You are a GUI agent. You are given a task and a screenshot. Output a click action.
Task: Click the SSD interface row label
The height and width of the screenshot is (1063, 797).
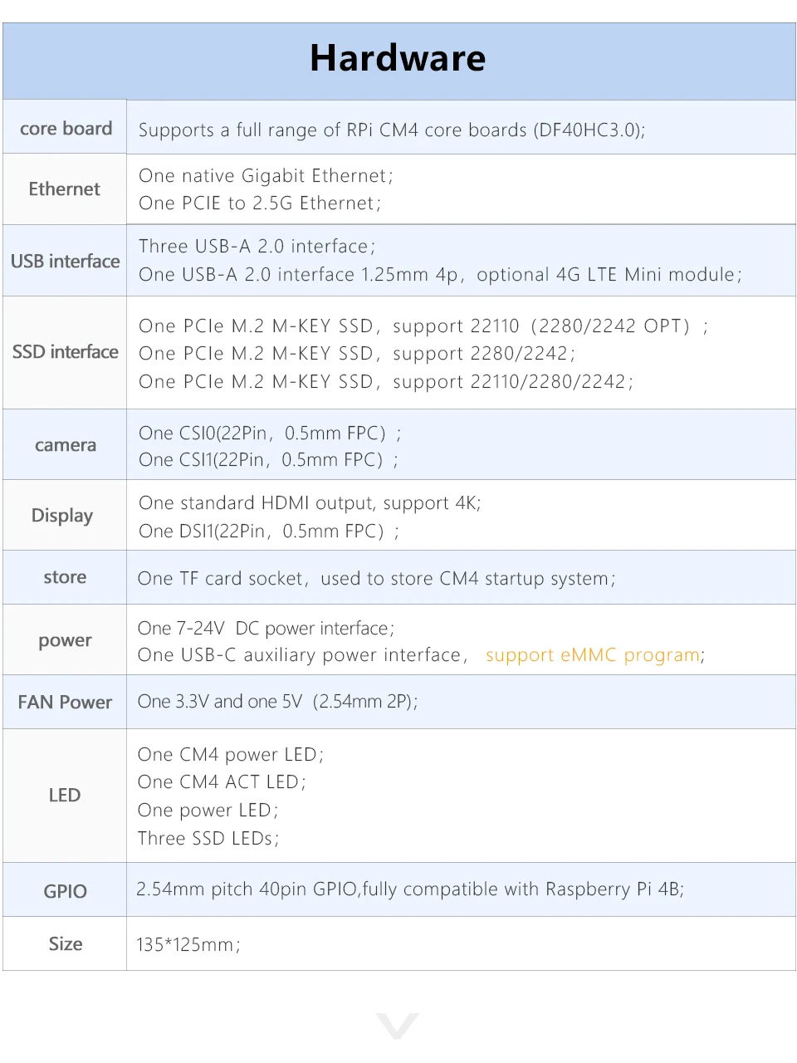pos(66,352)
